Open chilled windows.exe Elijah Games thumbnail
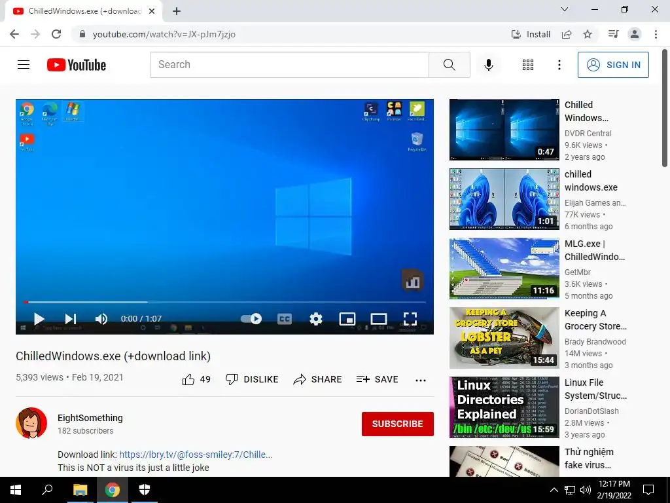This screenshot has width=670, height=503. coord(504,199)
